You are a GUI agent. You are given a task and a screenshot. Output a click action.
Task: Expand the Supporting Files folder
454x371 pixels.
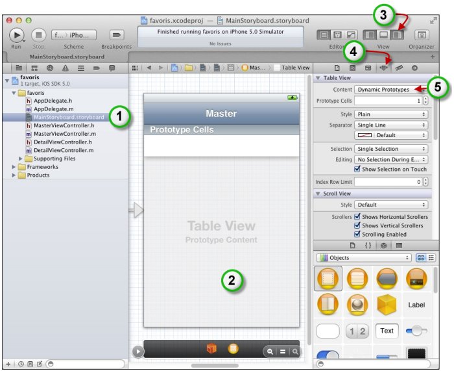tap(21, 159)
